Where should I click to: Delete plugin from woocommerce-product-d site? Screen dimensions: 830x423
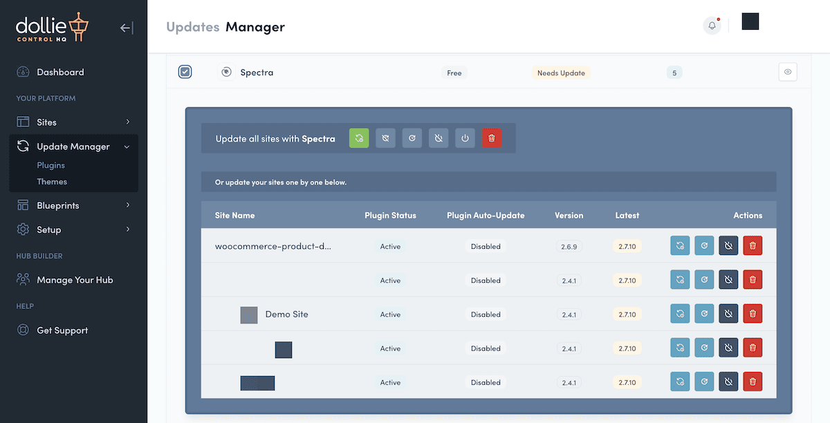tap(753, 245)
